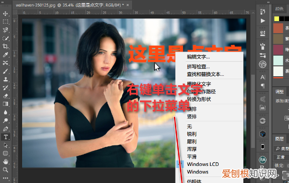Open the Clone Source panel icon
Viewport: 289px width, 183px height.
(262, 64)
